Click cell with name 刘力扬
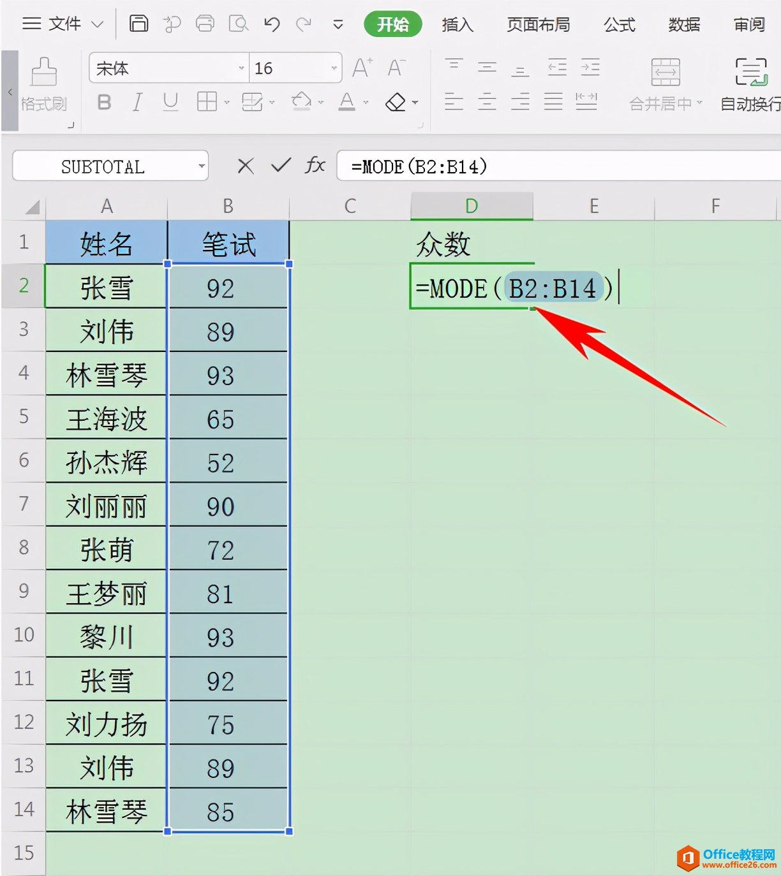The width and height of the screenshot is (781, 876). (107, 724)
